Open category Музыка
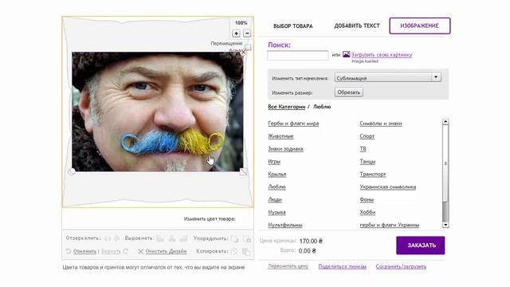Viewport: 510px width, 287px height. pos(277,212)
